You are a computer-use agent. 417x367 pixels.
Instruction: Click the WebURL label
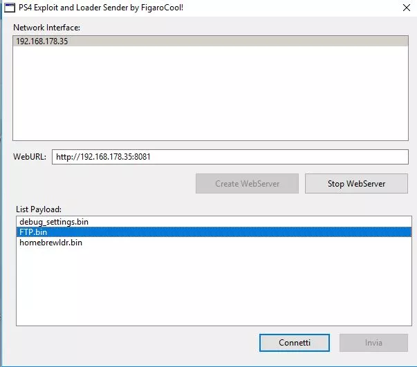(30, 157)
